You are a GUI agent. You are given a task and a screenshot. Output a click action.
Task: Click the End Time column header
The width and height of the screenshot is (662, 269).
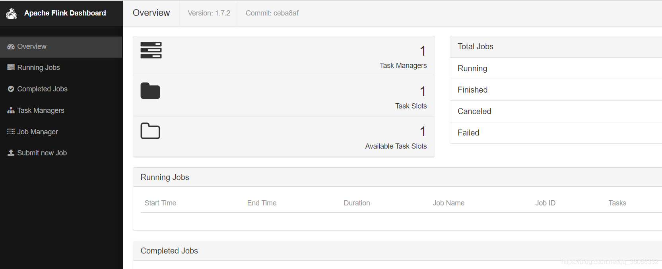[x=262, y=203]
